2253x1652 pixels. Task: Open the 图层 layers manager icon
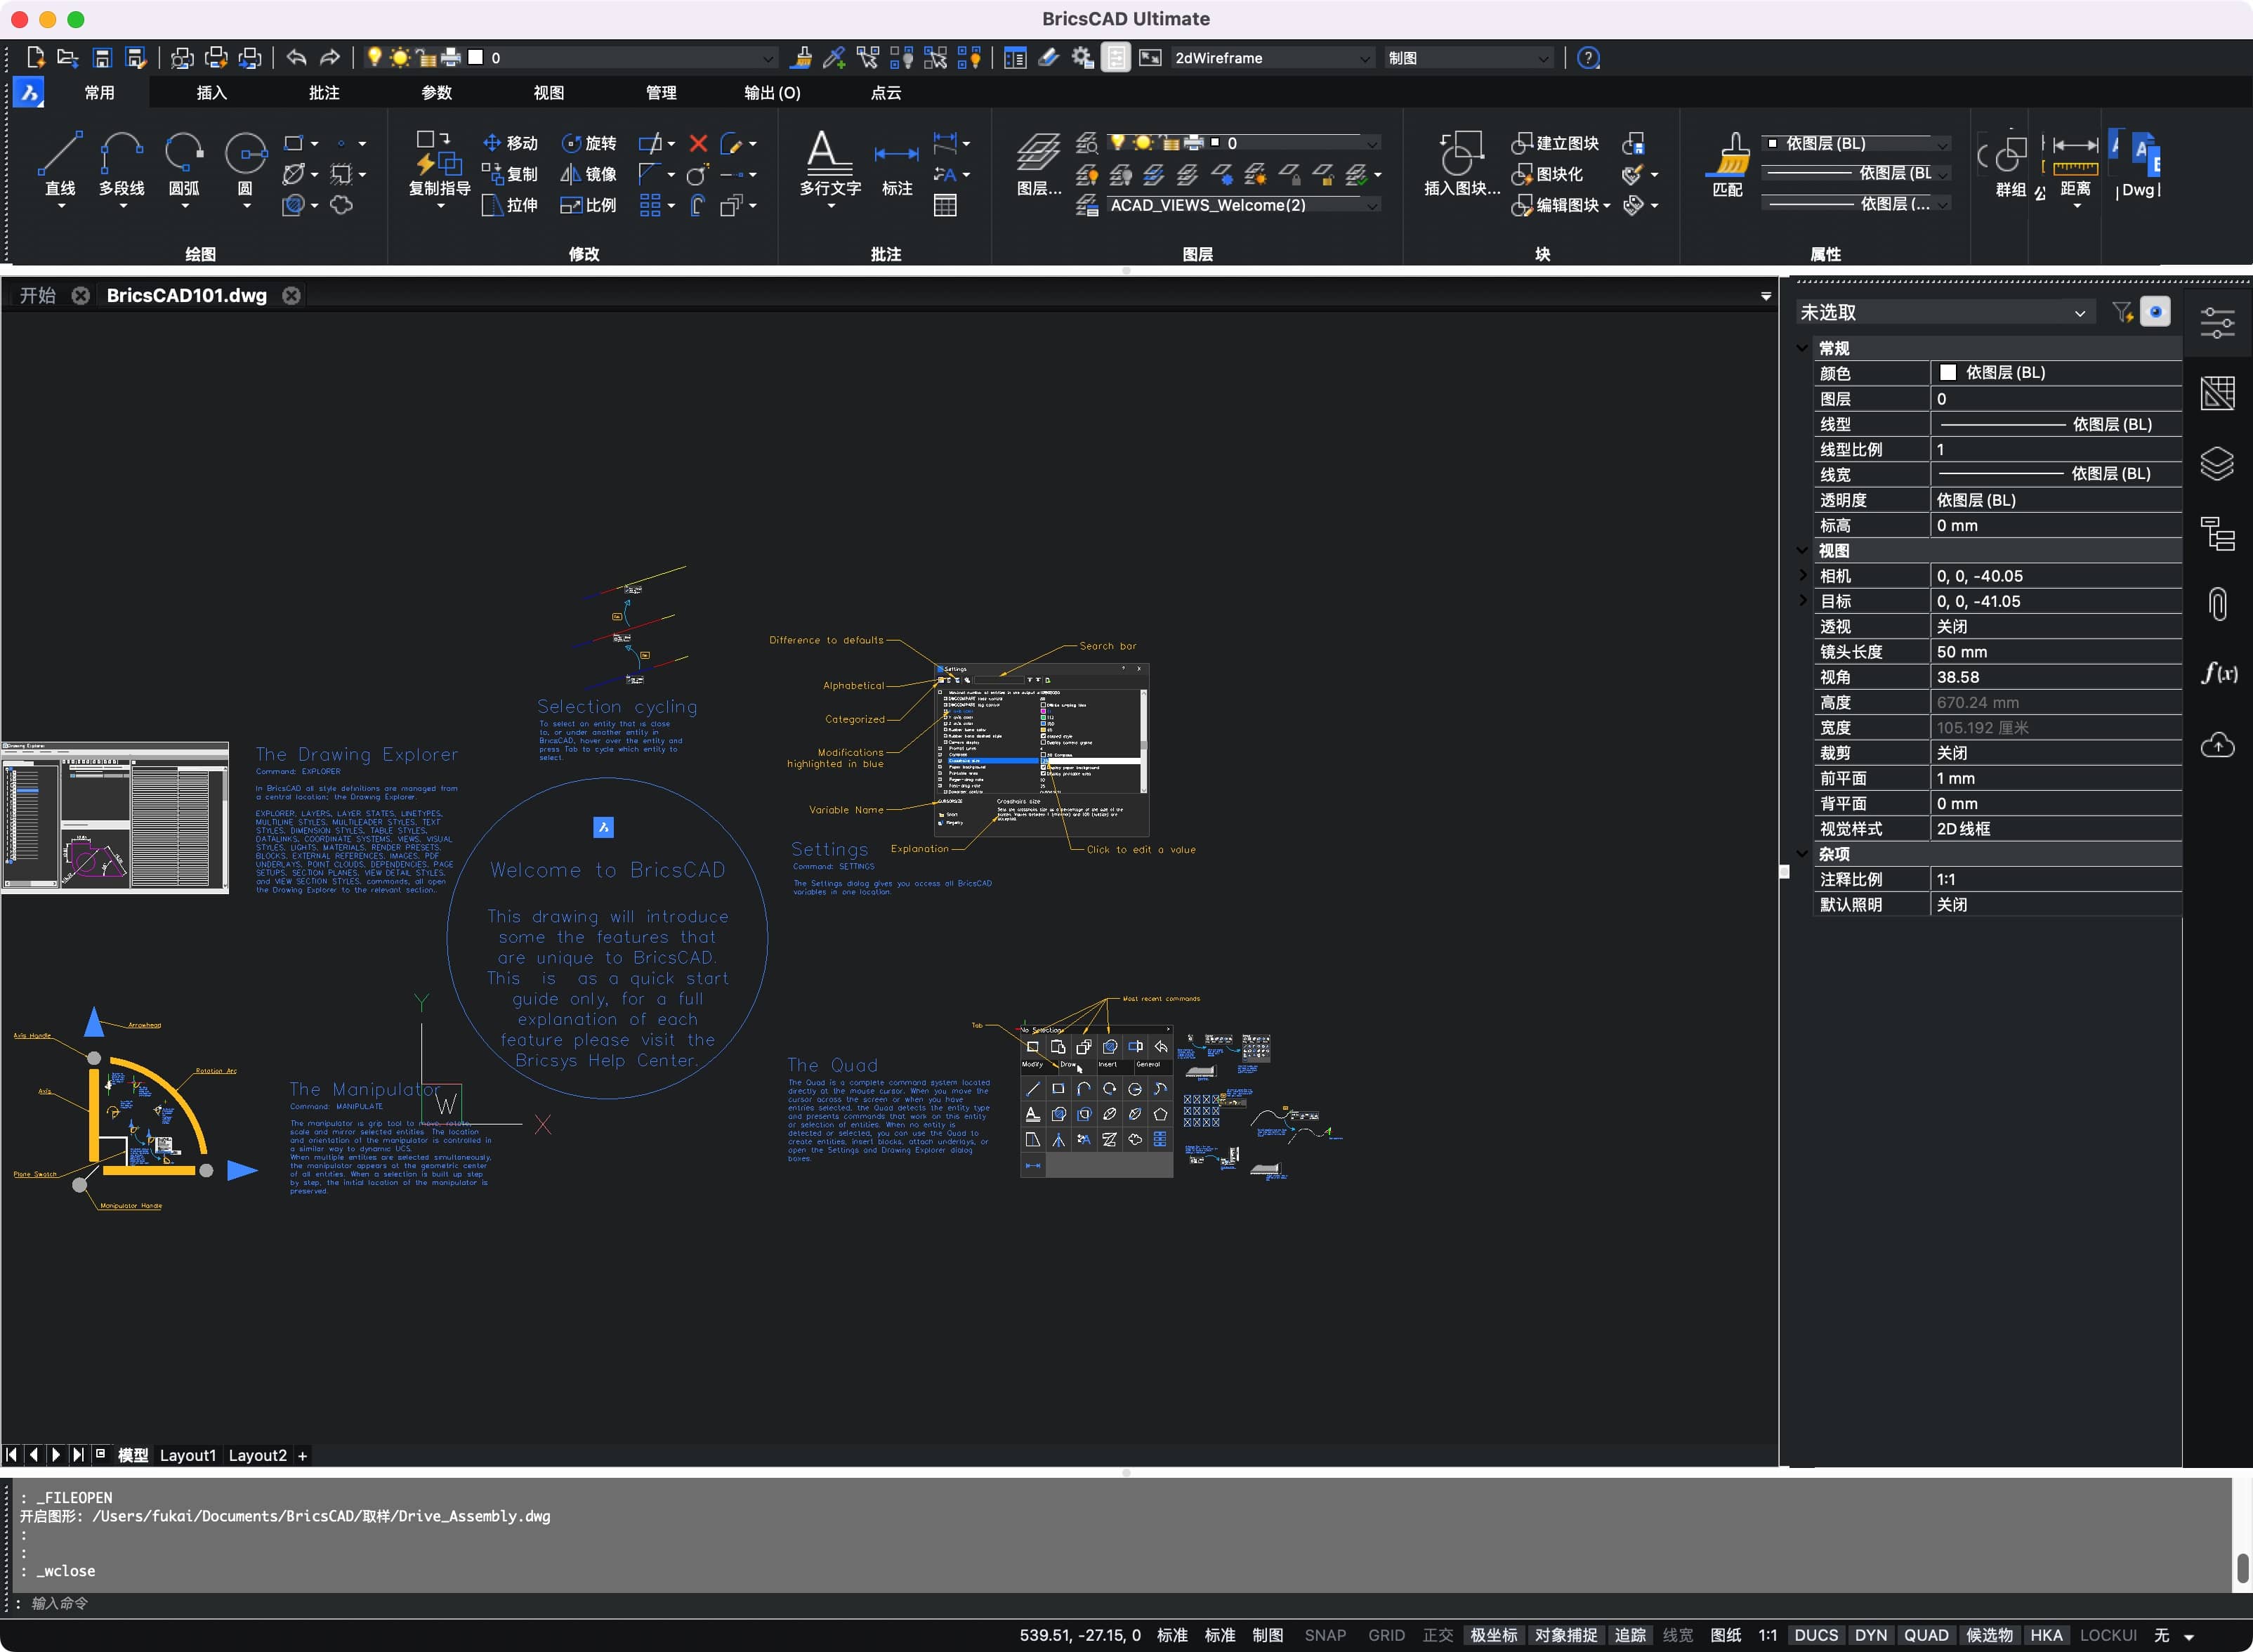coord(1039,163)
